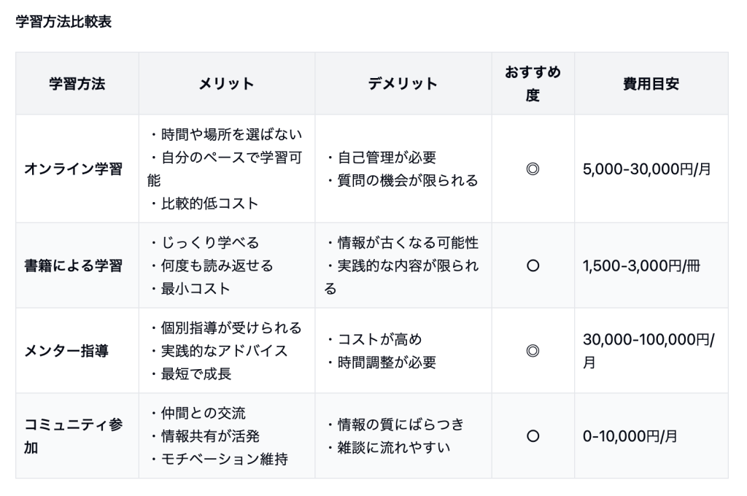
Task: Select the 0-10,000円/月 cost cell
Action: click(x=630, y=436)
